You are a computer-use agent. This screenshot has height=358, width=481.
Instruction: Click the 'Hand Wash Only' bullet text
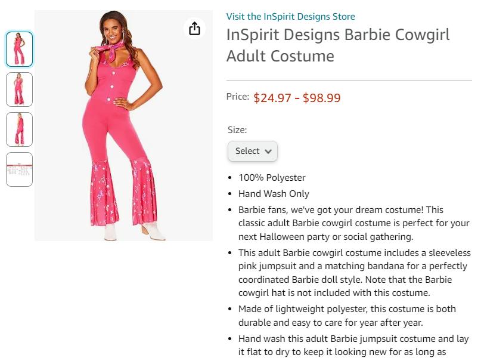(x=274, y=194)
